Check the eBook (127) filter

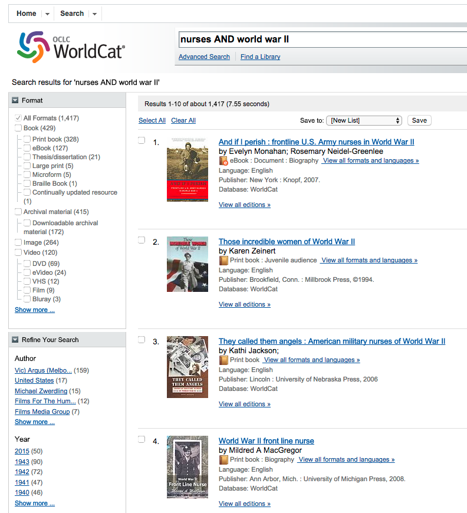[x=27, y=148]
